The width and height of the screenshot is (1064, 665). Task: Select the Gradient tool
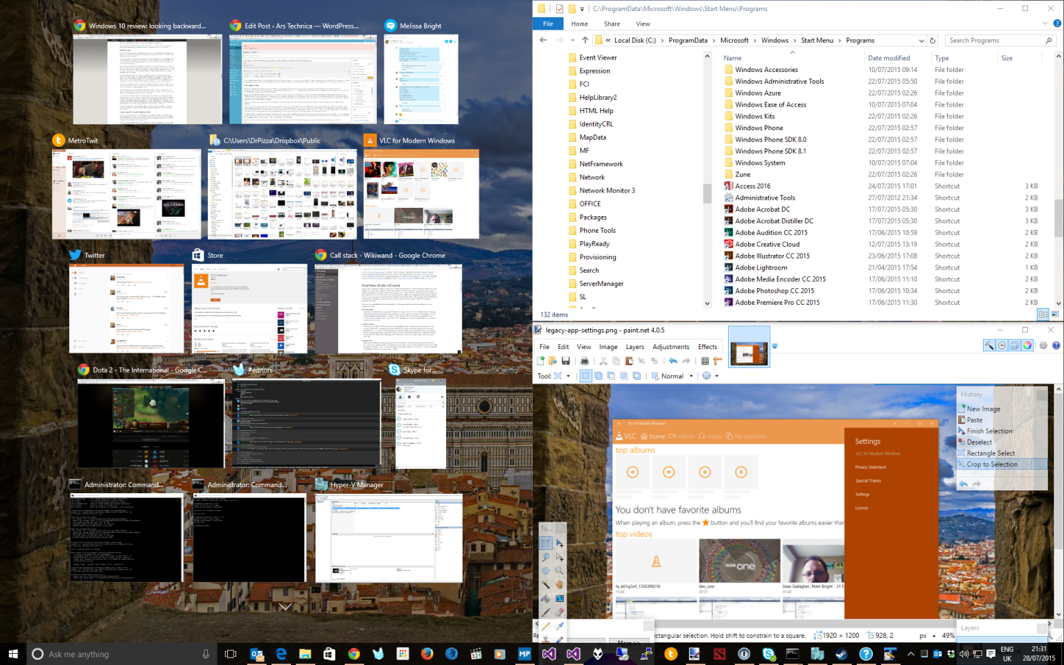560,598
